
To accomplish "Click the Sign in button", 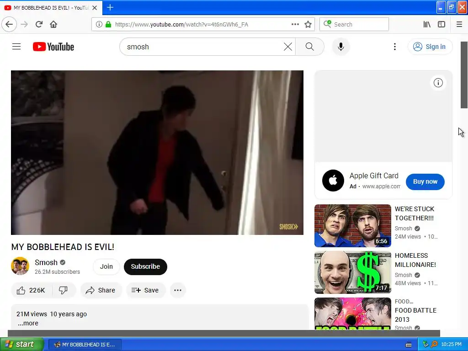I will 430,47.
